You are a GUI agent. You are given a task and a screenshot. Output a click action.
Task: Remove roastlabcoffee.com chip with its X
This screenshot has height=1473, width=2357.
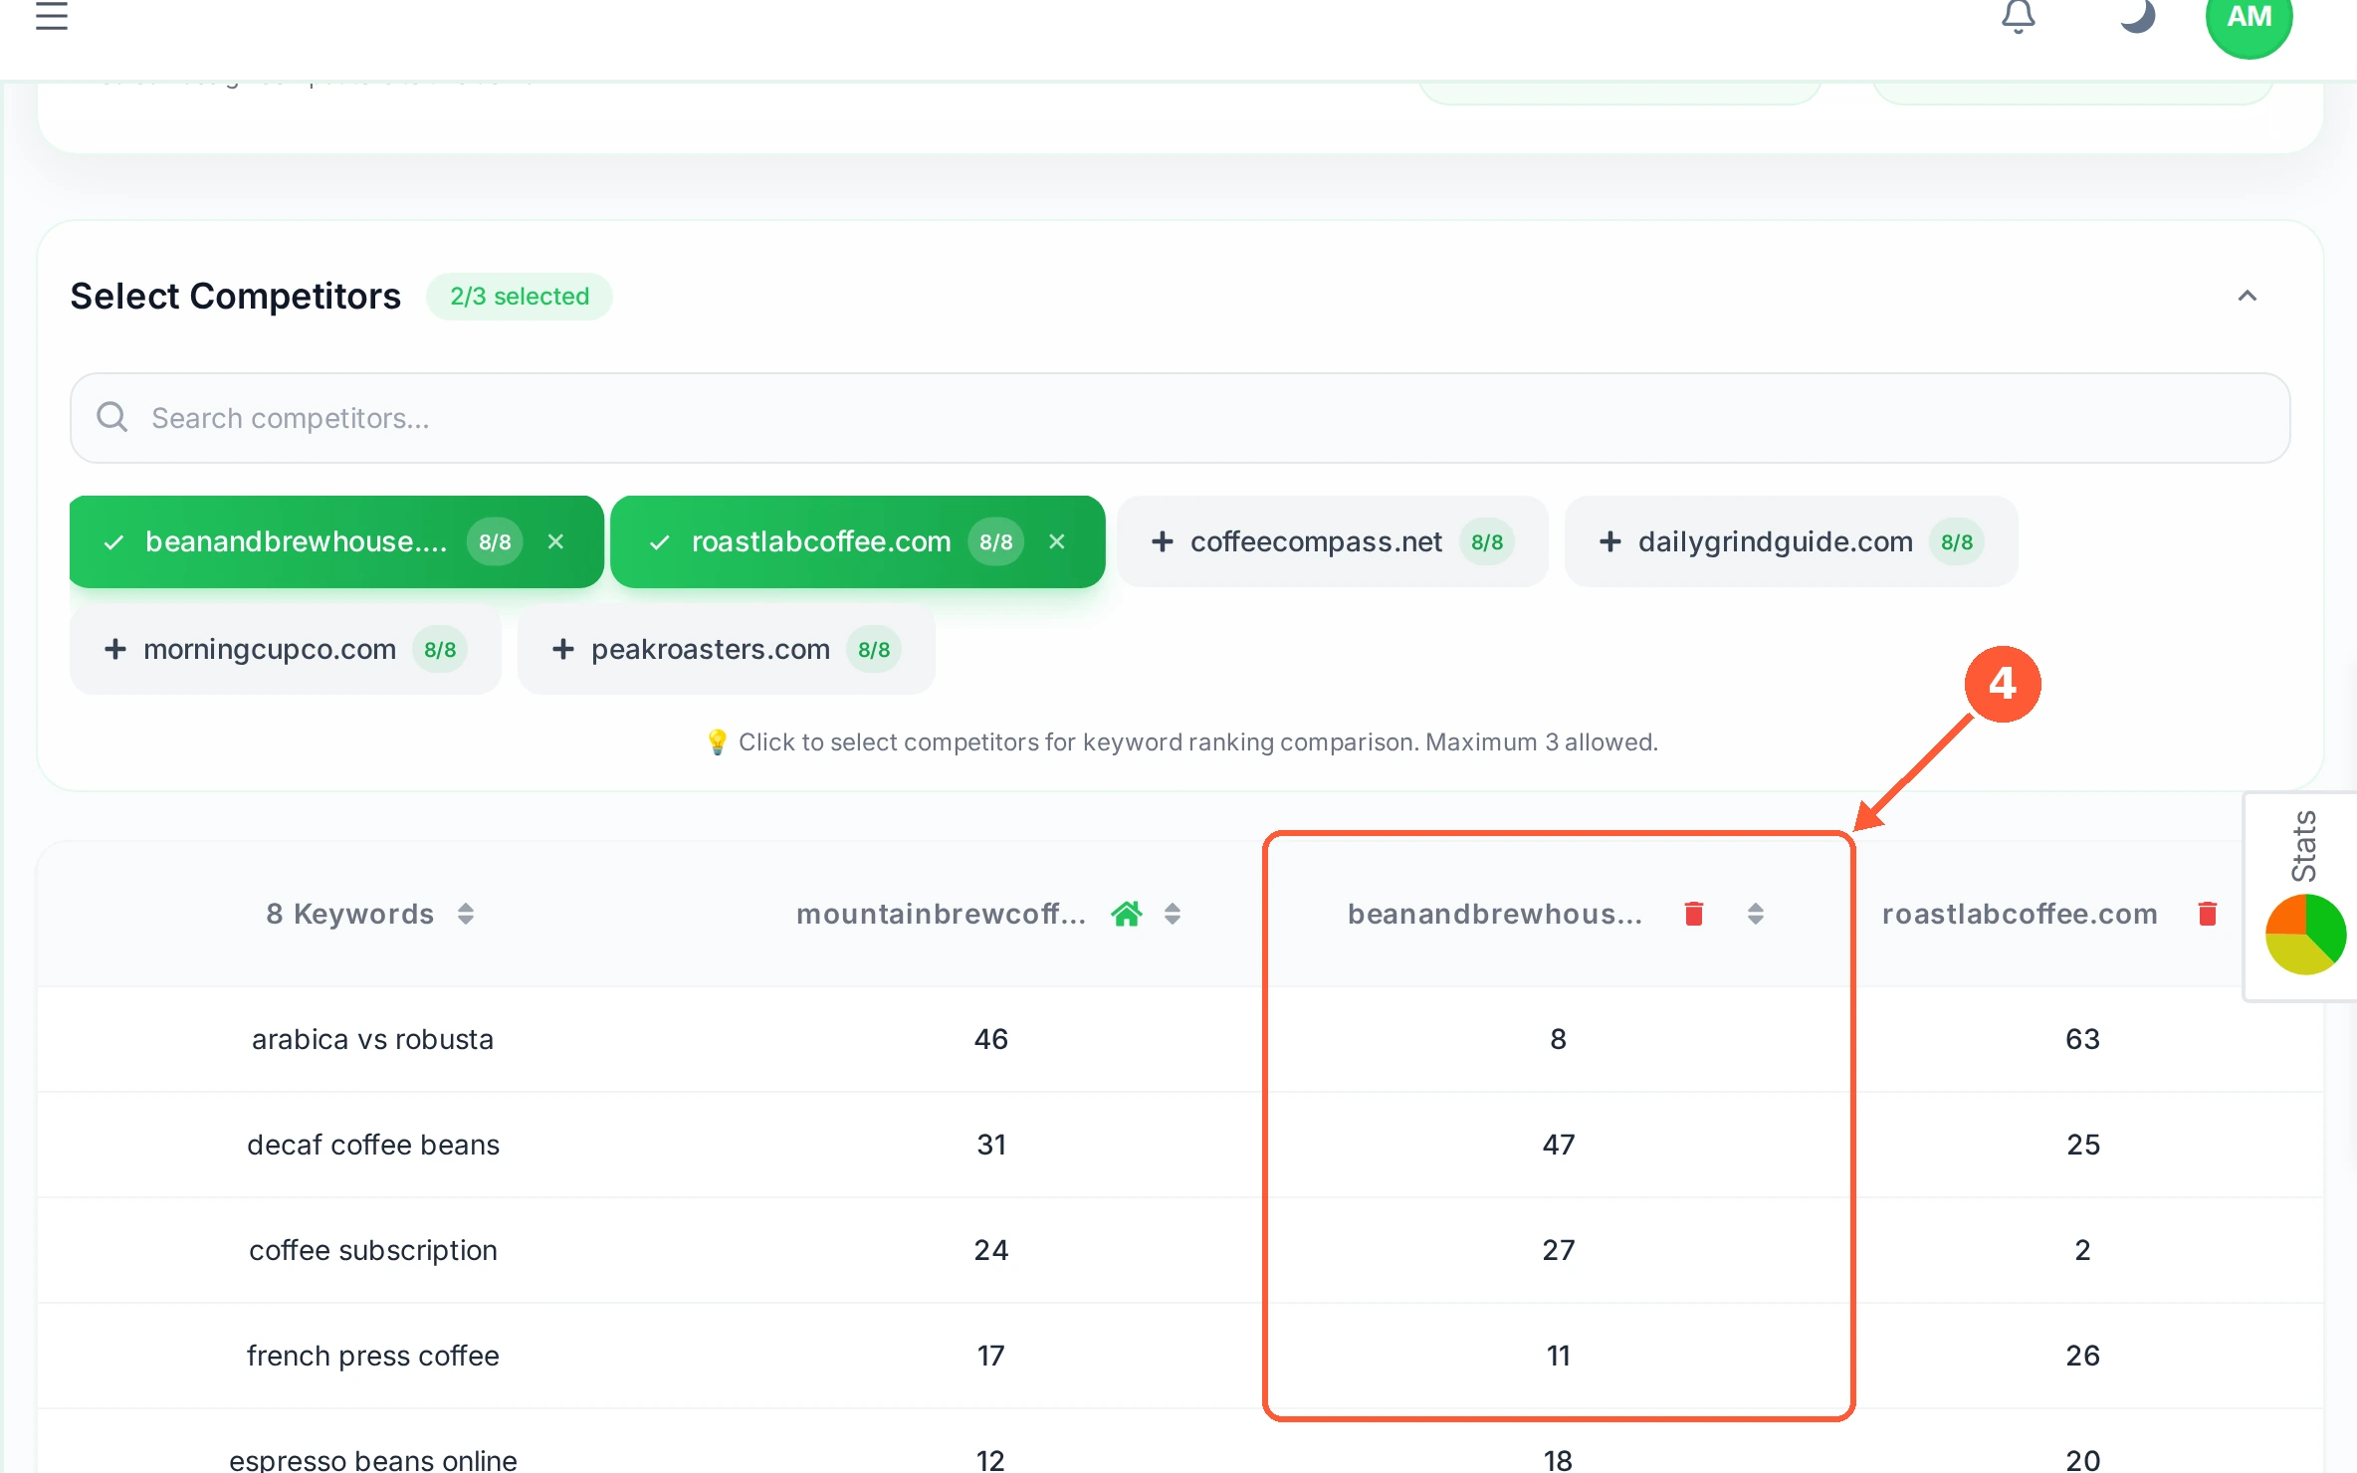click(x=1057, y=541)
